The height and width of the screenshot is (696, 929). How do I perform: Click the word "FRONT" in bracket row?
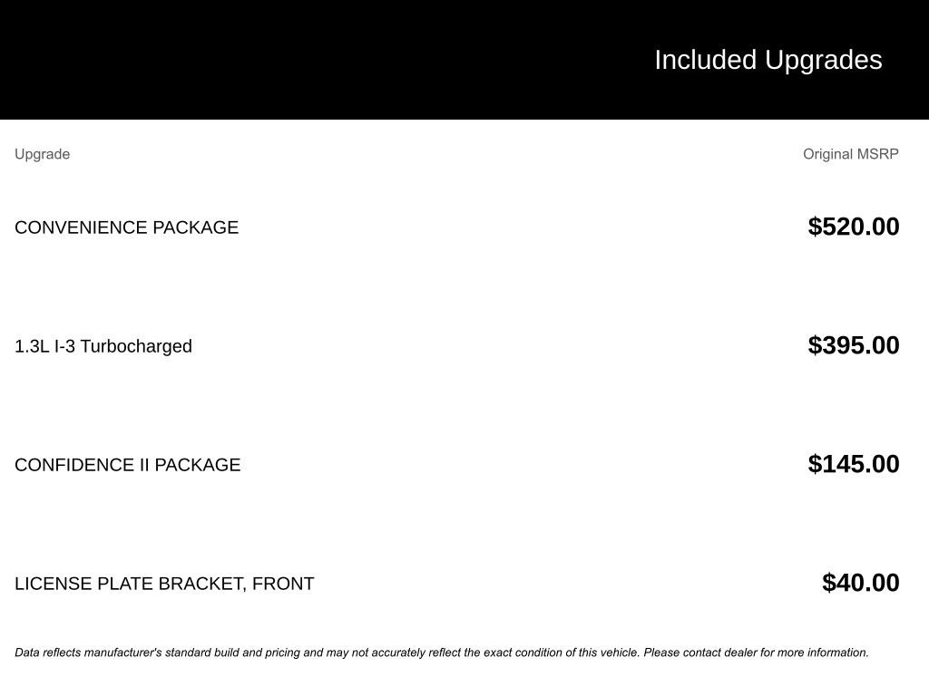tap(283, 584)
